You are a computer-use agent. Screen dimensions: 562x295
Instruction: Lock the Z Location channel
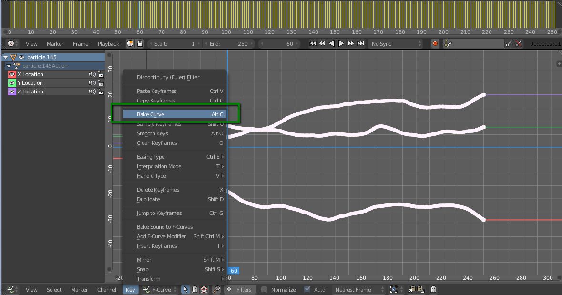tap(101, 92)
